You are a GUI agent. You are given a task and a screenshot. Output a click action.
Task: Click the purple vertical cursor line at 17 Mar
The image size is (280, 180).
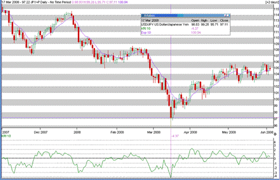click(171, 71)
